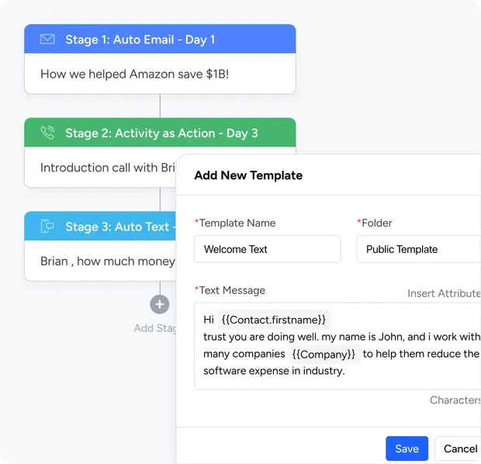Viewport: 481px width, 464px height.
Task: Cancel the Add New Template dialog
Action: 459,448
